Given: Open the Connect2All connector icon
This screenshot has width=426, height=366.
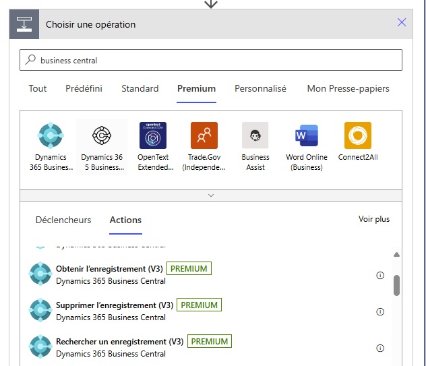Looking at the screenshot, I should click(358, 135).
